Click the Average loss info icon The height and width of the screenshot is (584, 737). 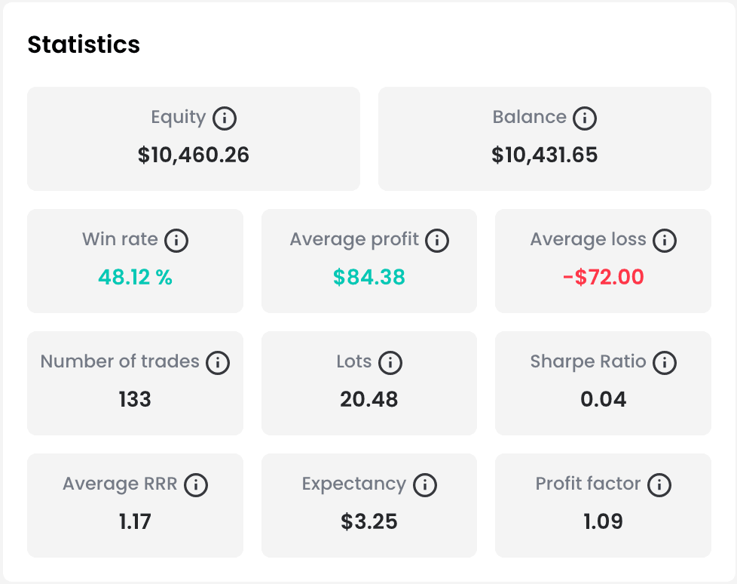pos(665,240)
